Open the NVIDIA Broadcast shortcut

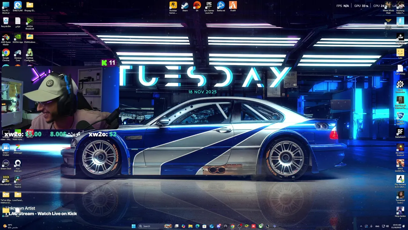pyautogui.click(x=30, y=24)
